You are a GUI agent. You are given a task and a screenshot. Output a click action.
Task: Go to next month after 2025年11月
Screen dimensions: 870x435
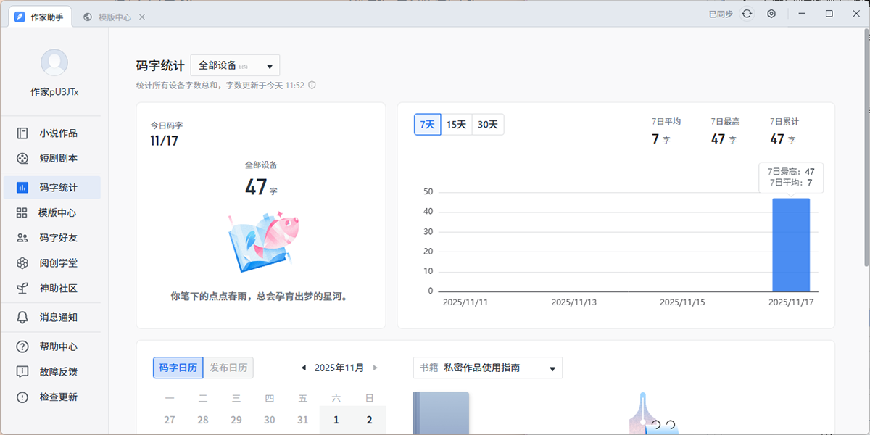point(376,368)
